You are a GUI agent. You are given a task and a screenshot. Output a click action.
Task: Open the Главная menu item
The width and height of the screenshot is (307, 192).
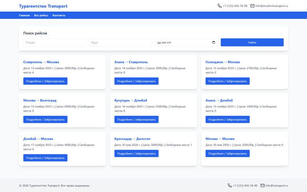(24, 15)
